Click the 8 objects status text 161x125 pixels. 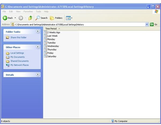point(6,121)
